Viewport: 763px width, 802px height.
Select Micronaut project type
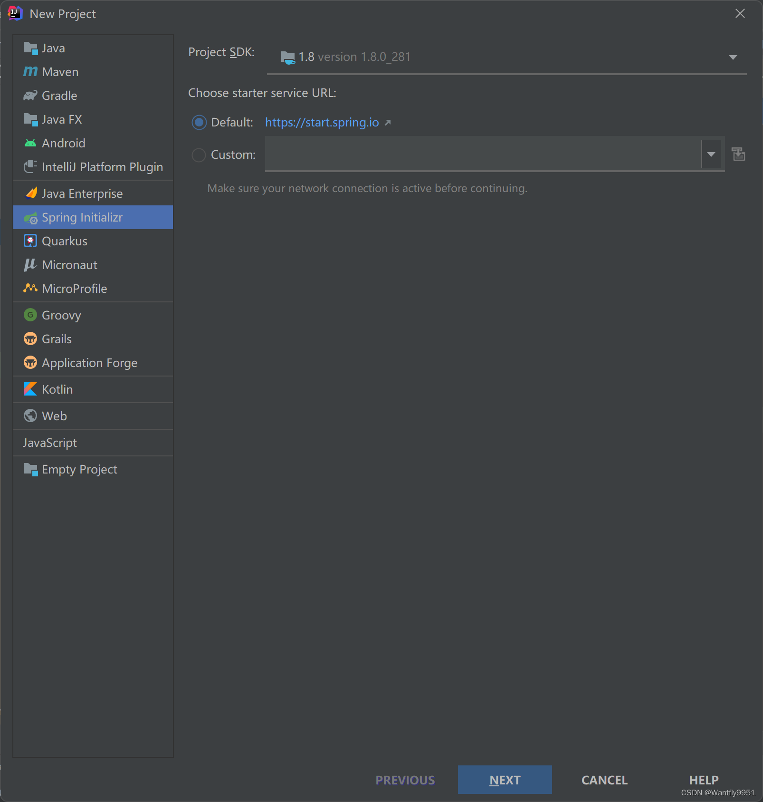[93, 265]
